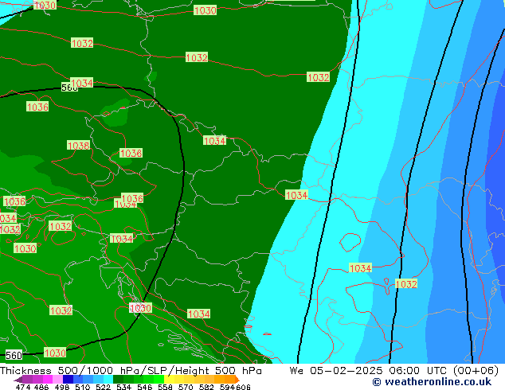Viewport: 505px width, 390px height.
Task: Click the 1034 label overlapping the upper 560 label
Action: 82,83
